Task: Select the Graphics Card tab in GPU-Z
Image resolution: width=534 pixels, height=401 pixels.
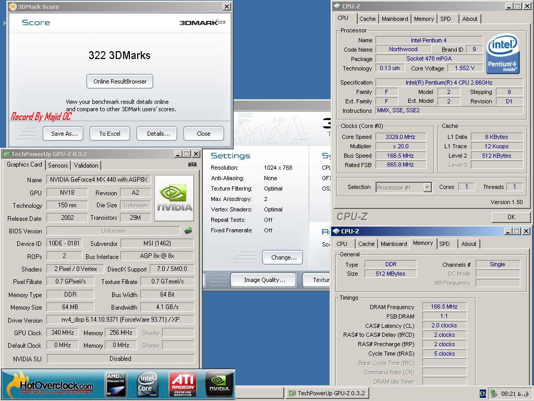Action: [x=24, y=164]
